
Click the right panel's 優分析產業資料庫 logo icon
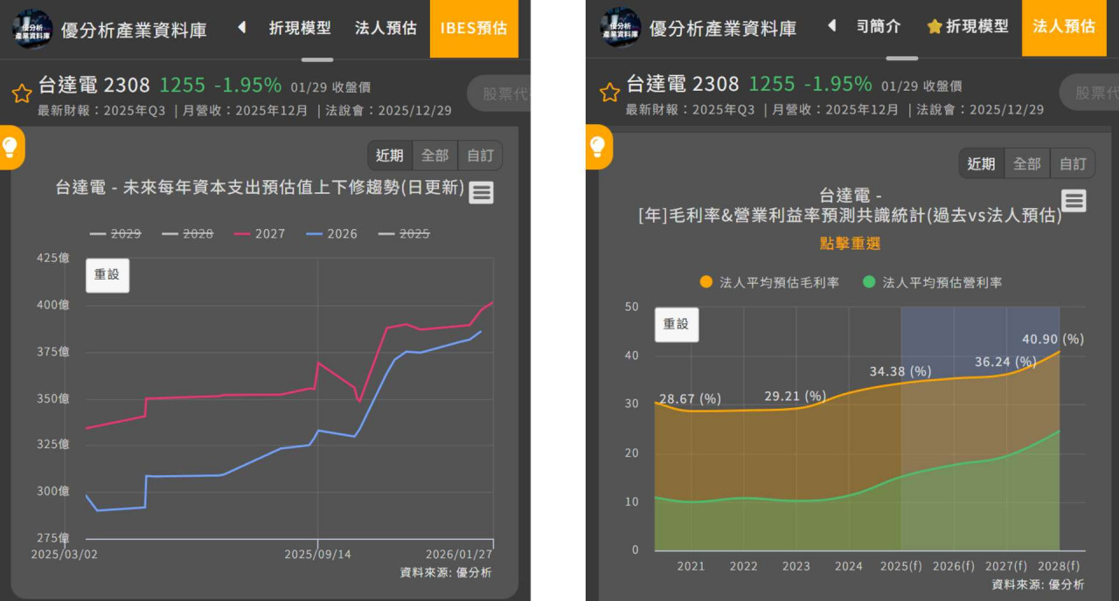tap(620, 27)
